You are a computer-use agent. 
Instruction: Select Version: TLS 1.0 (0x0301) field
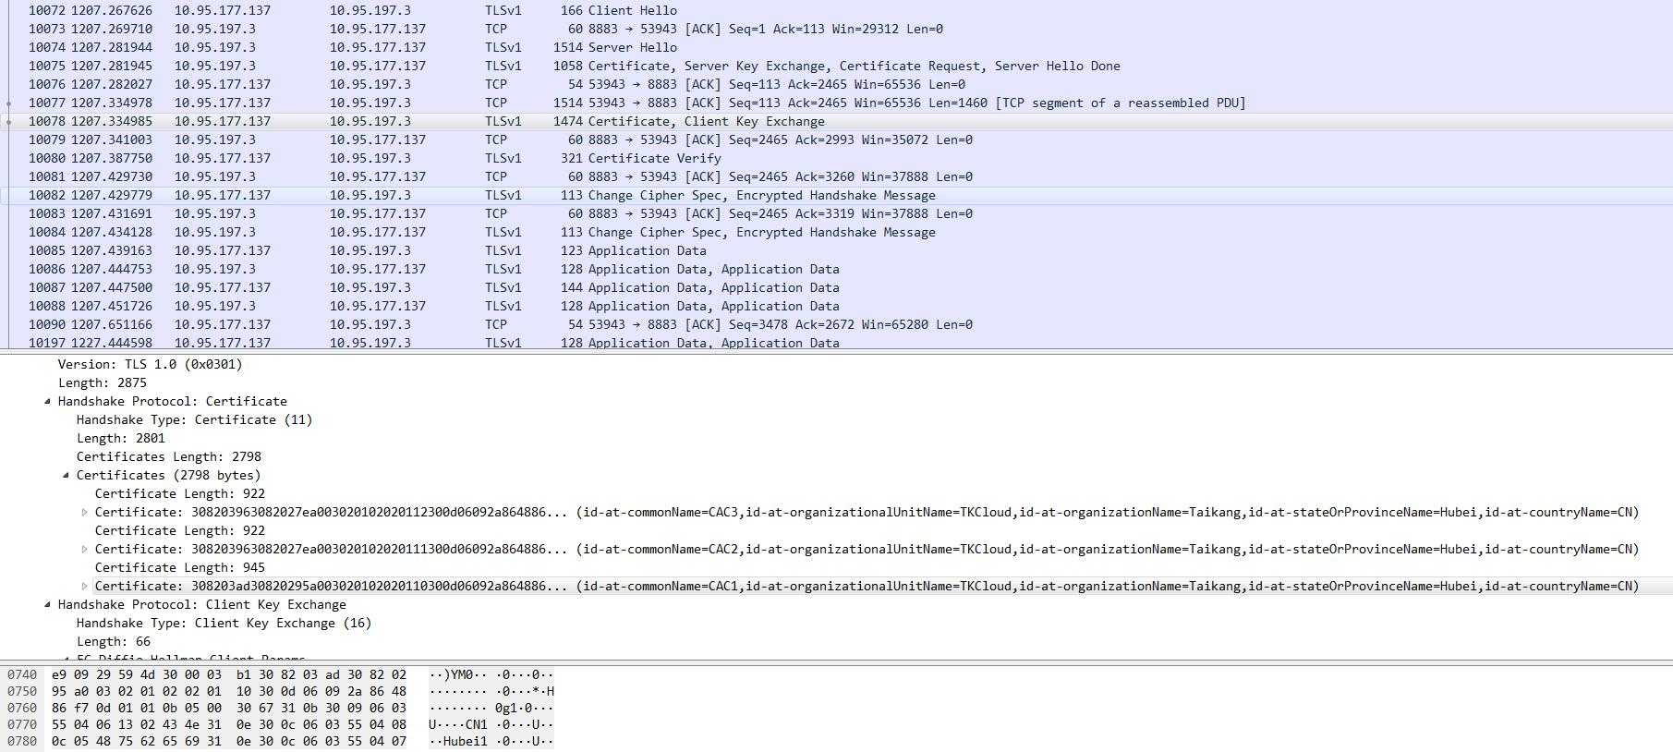pos(150,364)
